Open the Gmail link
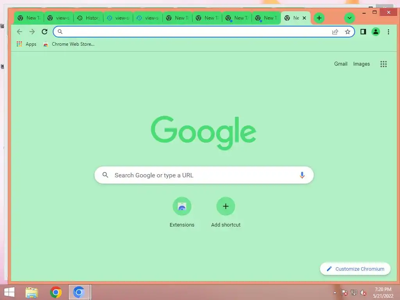This screenshot has width=400, height=300. pyautogui.click(x=341, y=64)
